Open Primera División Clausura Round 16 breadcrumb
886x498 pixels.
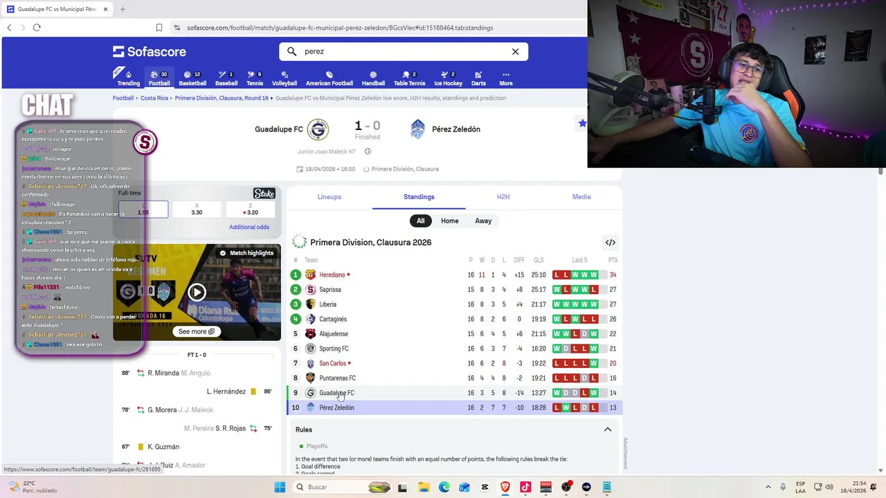click(221, 98)
